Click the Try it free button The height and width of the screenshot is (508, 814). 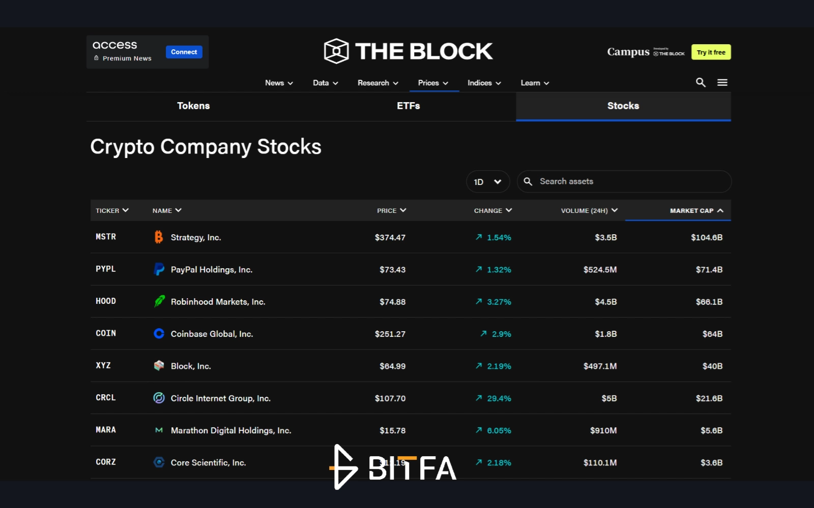pyautogui.click(x=711, y=52)
